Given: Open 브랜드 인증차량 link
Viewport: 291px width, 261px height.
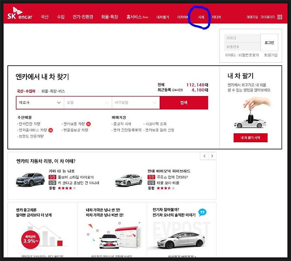Looking at the screenshot, I should (x=31, y=136).
